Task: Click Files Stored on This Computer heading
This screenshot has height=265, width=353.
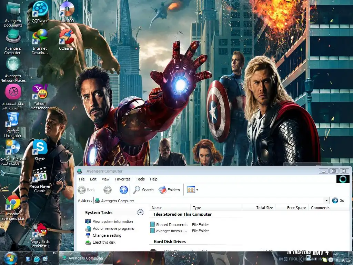Action: (x=183, y=214)
